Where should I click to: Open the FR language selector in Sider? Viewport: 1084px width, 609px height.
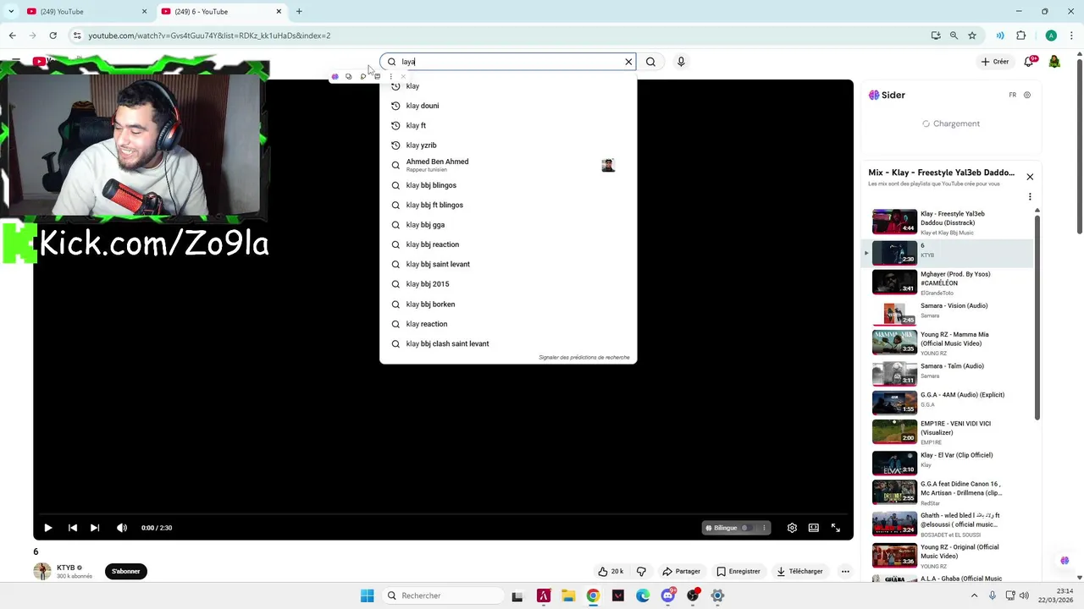1012,95
